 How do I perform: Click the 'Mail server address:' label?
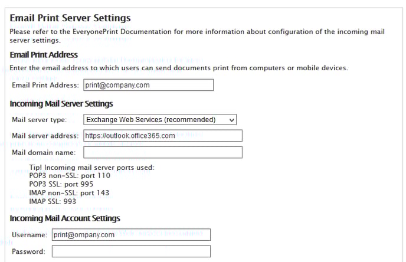45,136
